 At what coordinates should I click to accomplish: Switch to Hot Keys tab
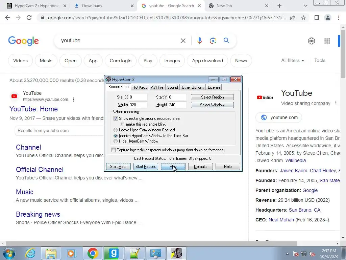pos(140,87)
